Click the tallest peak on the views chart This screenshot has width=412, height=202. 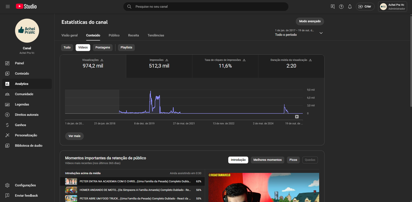pos(151,91)
